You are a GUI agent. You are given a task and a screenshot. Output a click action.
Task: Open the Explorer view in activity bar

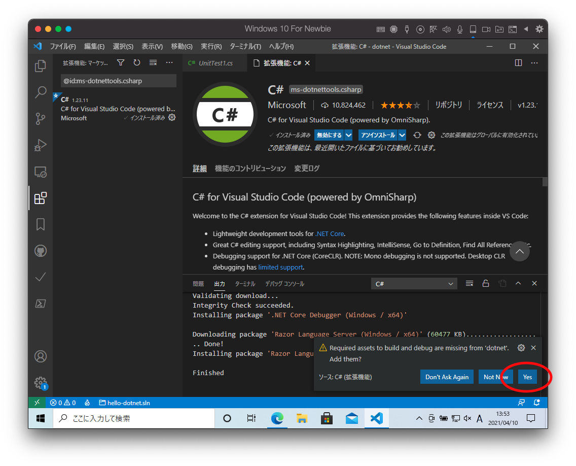point(41,66)
